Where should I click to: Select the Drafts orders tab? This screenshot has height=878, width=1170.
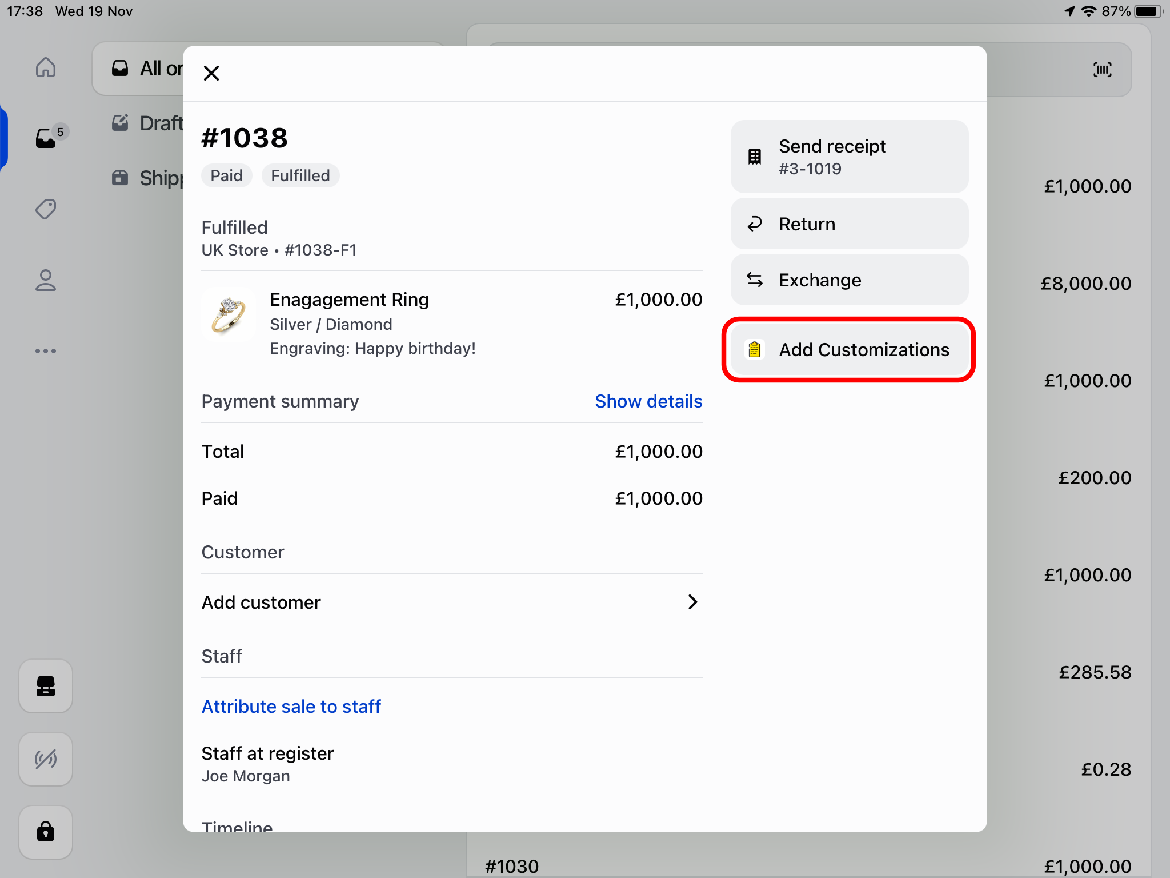[147, 123]
